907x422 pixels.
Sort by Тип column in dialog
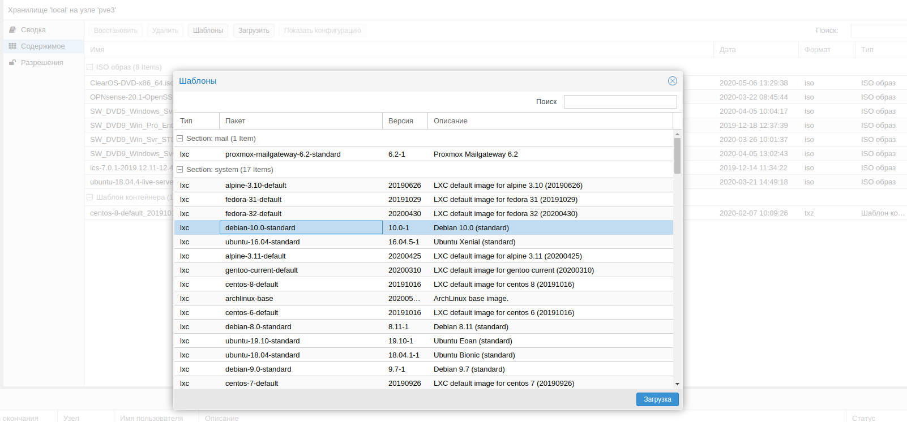tap(196, 121)
